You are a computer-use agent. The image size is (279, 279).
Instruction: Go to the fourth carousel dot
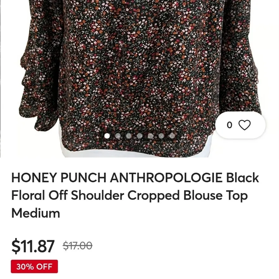coord(139,136)
